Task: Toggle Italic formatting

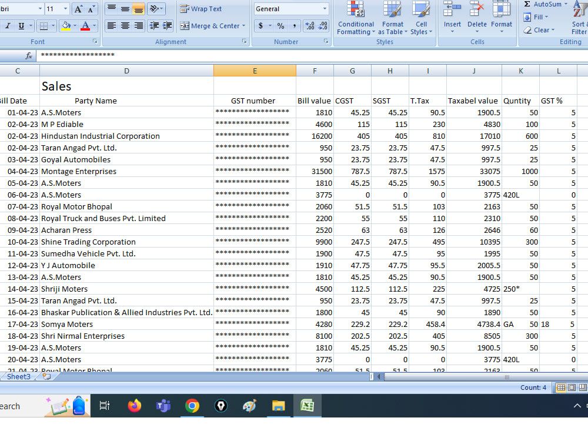Action: (8, 26)
